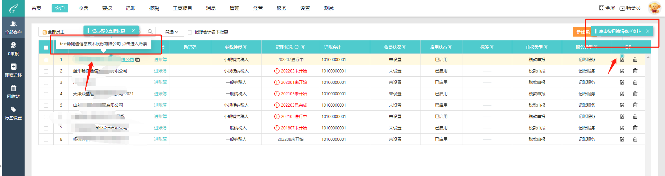Check the box for row 7
Screen dimensions: 665x176
pos(46,128)
